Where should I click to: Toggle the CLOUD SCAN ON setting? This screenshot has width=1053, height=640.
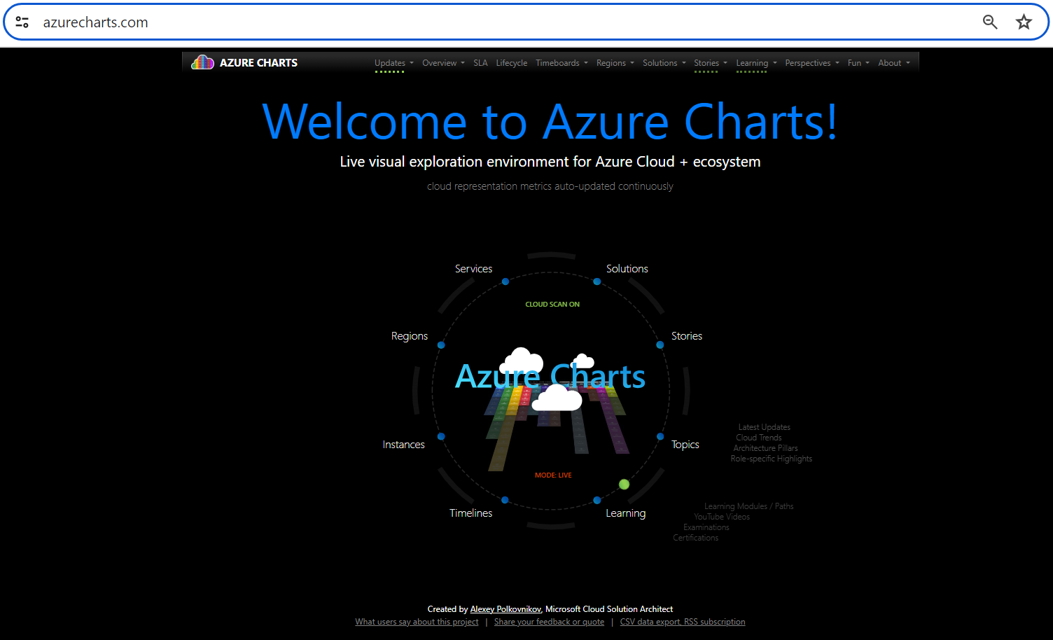552,304
